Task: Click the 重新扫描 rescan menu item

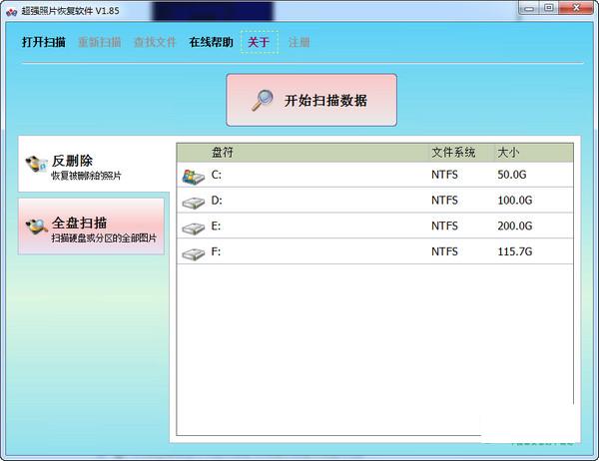Action: click(x=99, y=43)
